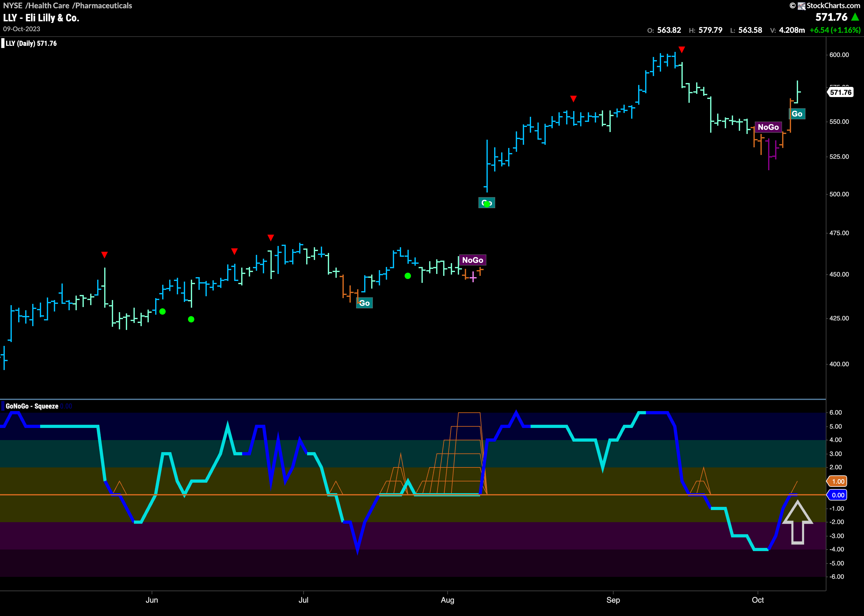The width and height of the screenshot is (864, 616).
Task: Click the 'GoNoGo - Squeeze' indicator label
Action: pyautogui.click(x=32, y=406)
